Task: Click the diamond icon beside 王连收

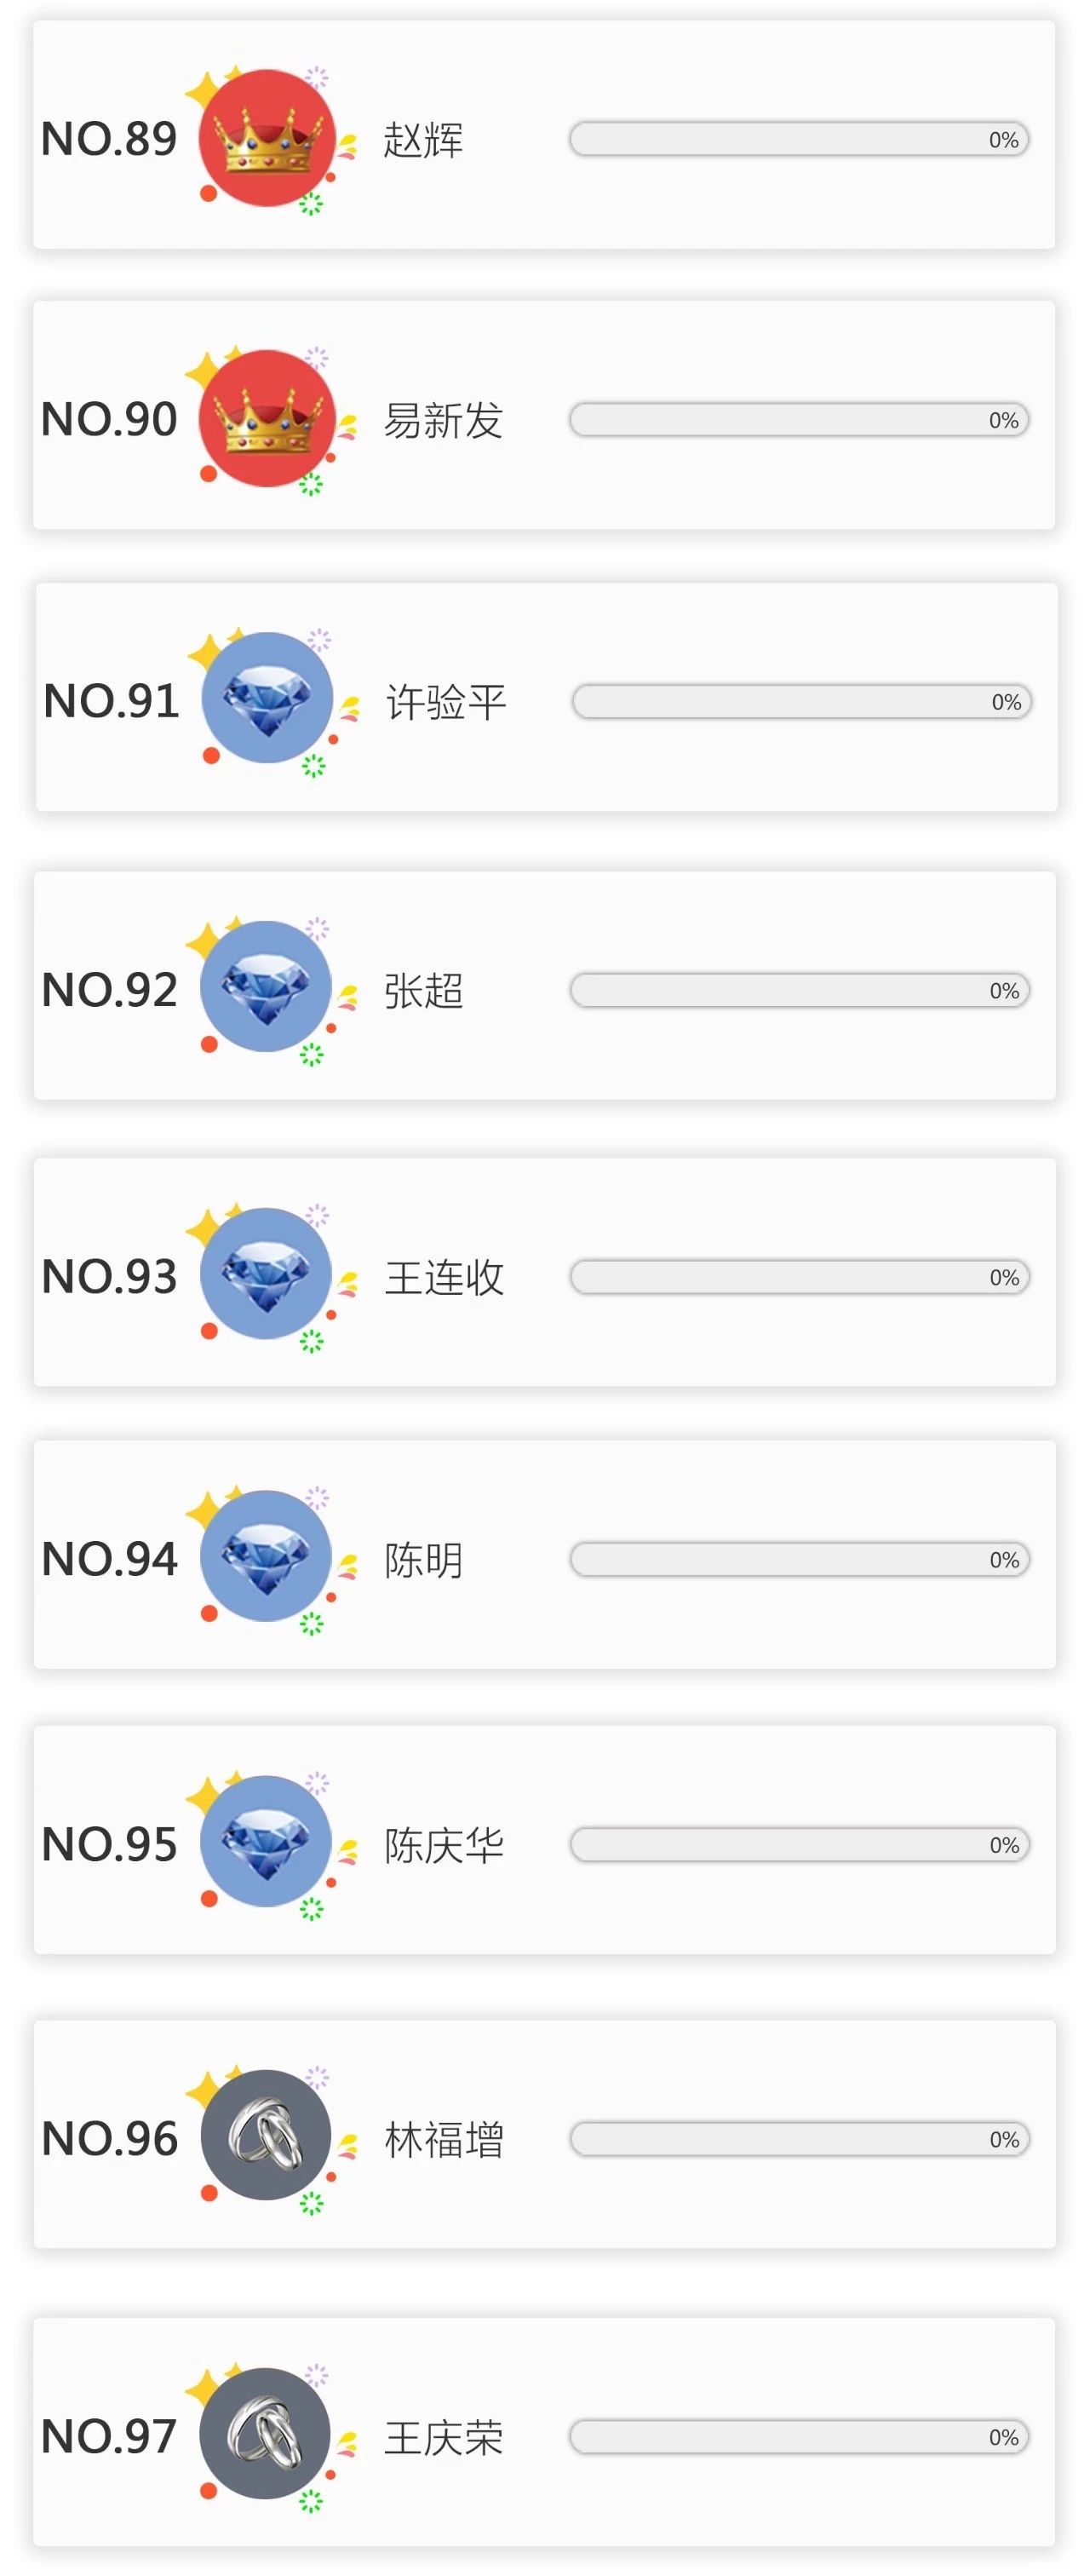Action: pyautogui.click(x=266, y=1274)
